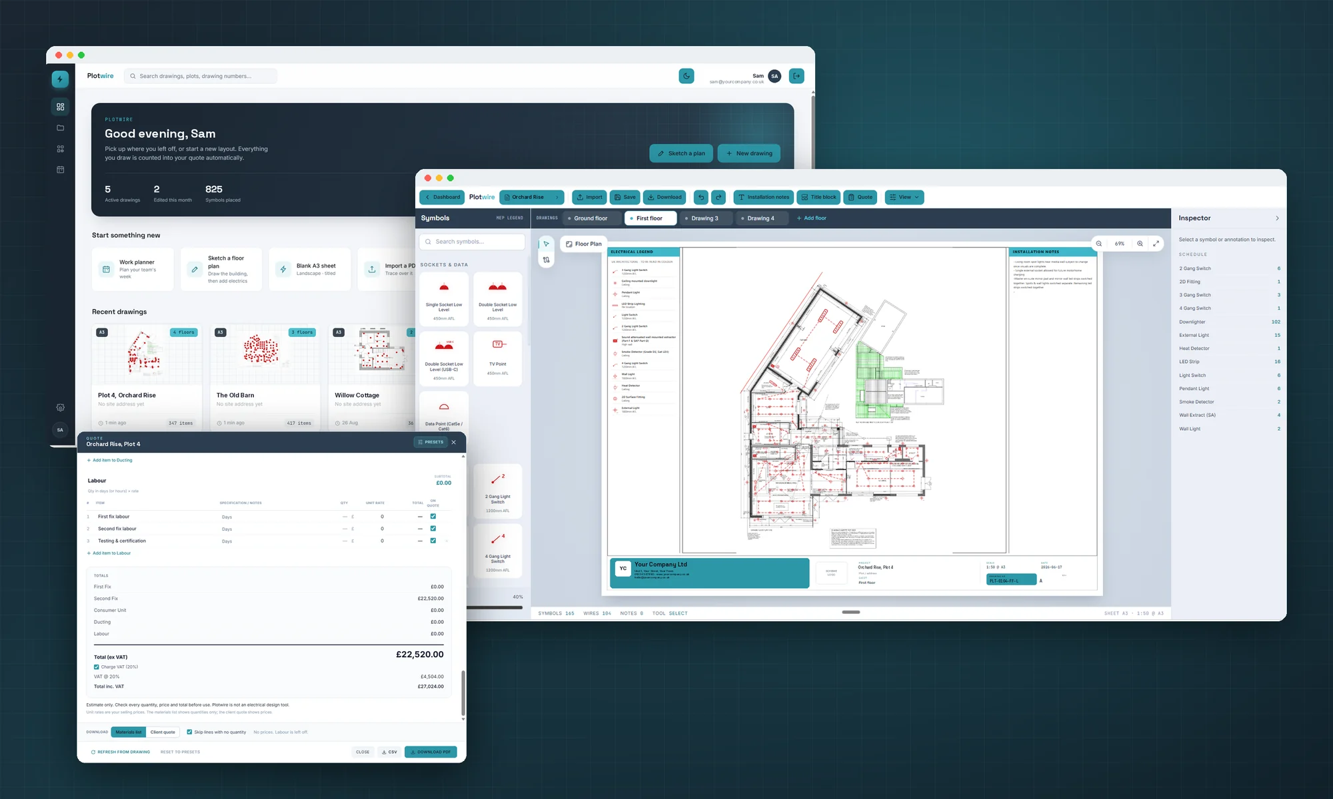This screenshot has width=1333, height=799.
Task: Open the MEP Legend tab in Symbols panel
Action: point(510,218)
